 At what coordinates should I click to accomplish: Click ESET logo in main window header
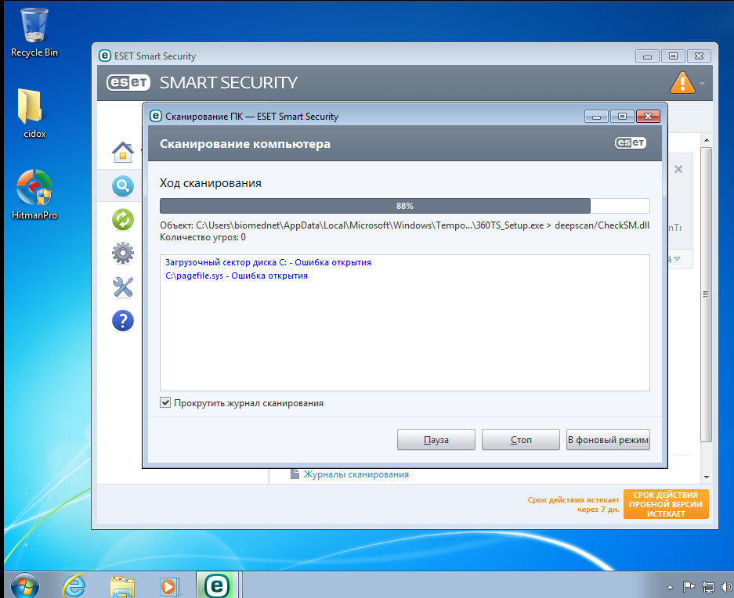tap(128, 82)
